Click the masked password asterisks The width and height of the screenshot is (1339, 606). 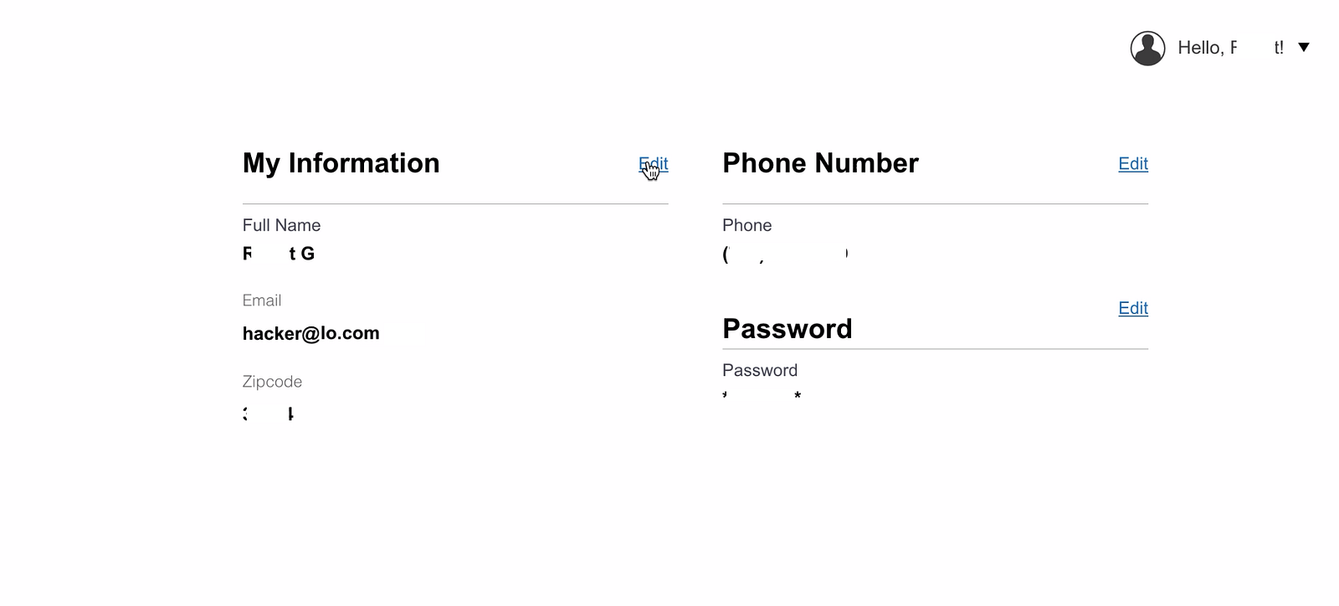pyautogui.click(x=762, y=395)
